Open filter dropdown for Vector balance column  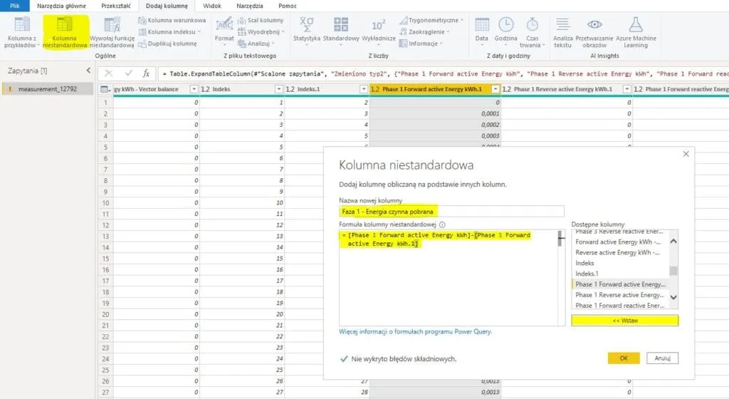(x=194, y=89)
